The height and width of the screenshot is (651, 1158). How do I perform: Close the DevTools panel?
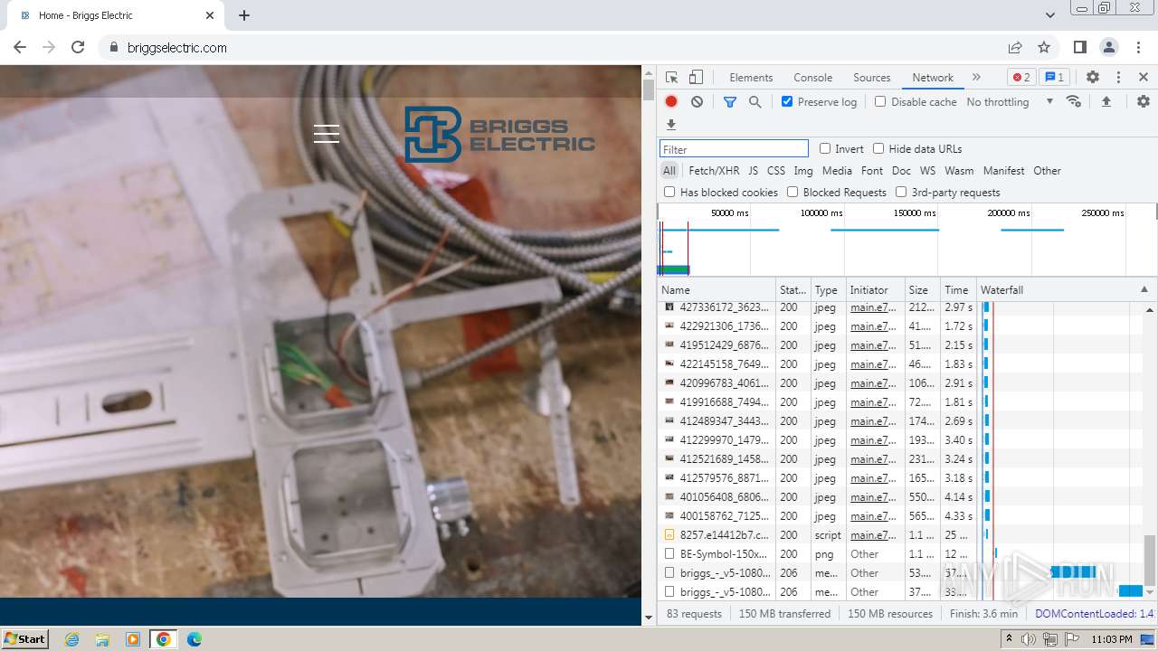pos(1144,78)
